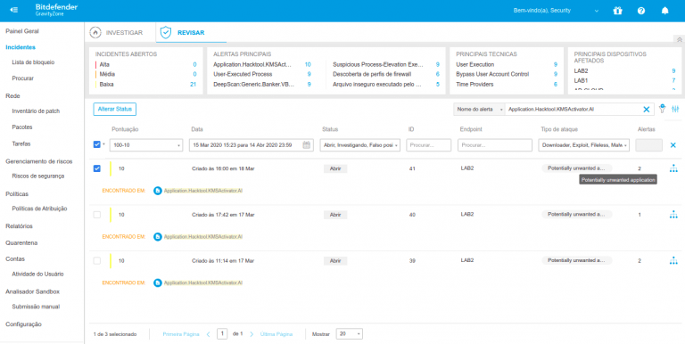Screen dimensions: 685x344
Task: Open Quarentena in sidebar
Action: pyautogui.click(x=21, y=242)
